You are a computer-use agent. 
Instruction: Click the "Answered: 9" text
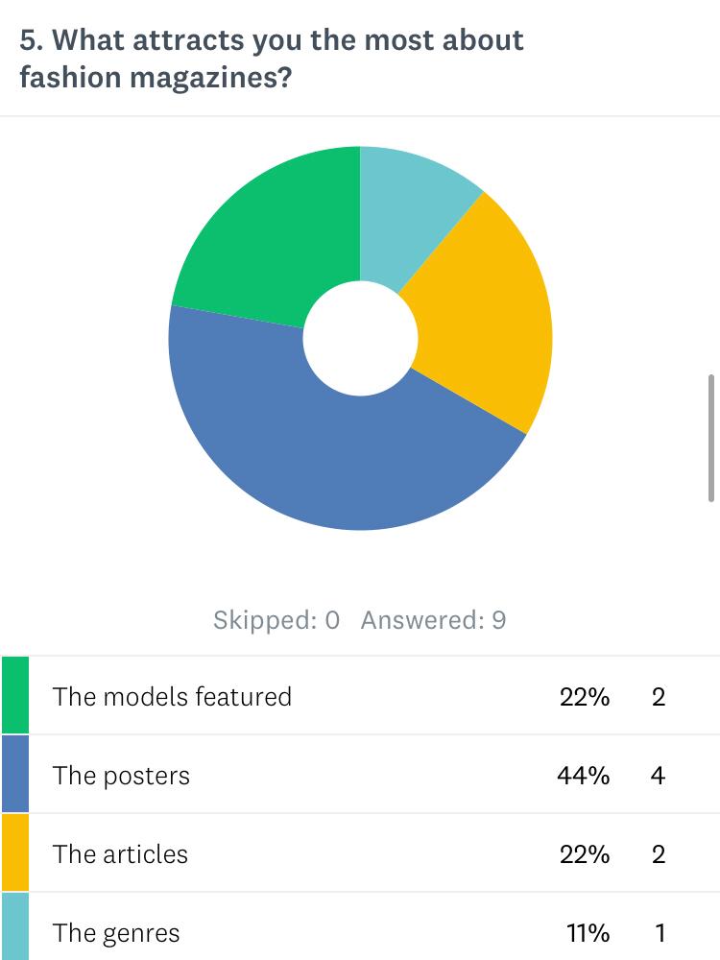[x=433, y=620]
